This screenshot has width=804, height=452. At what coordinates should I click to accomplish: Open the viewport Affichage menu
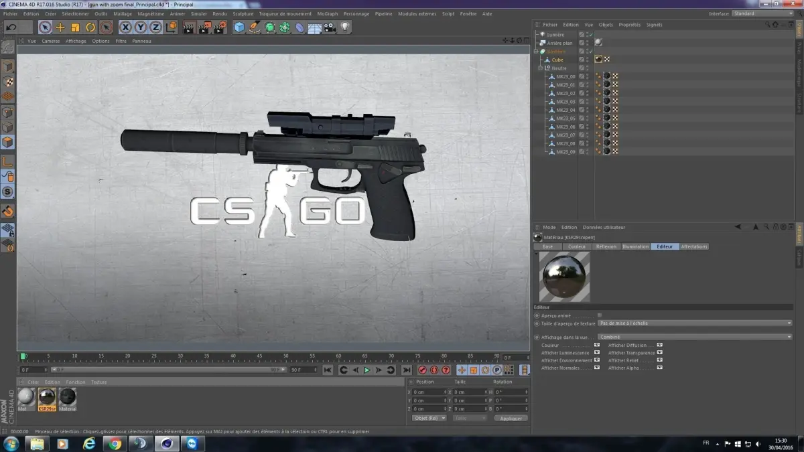point(76,41)
